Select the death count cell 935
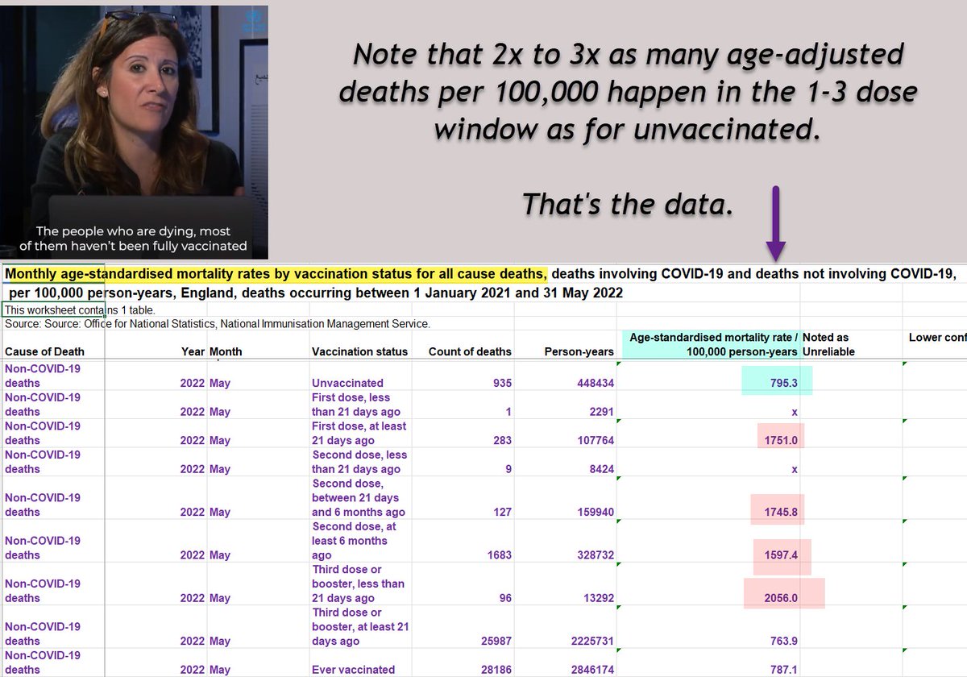The image size is (967, 677). tap(502, 383)
